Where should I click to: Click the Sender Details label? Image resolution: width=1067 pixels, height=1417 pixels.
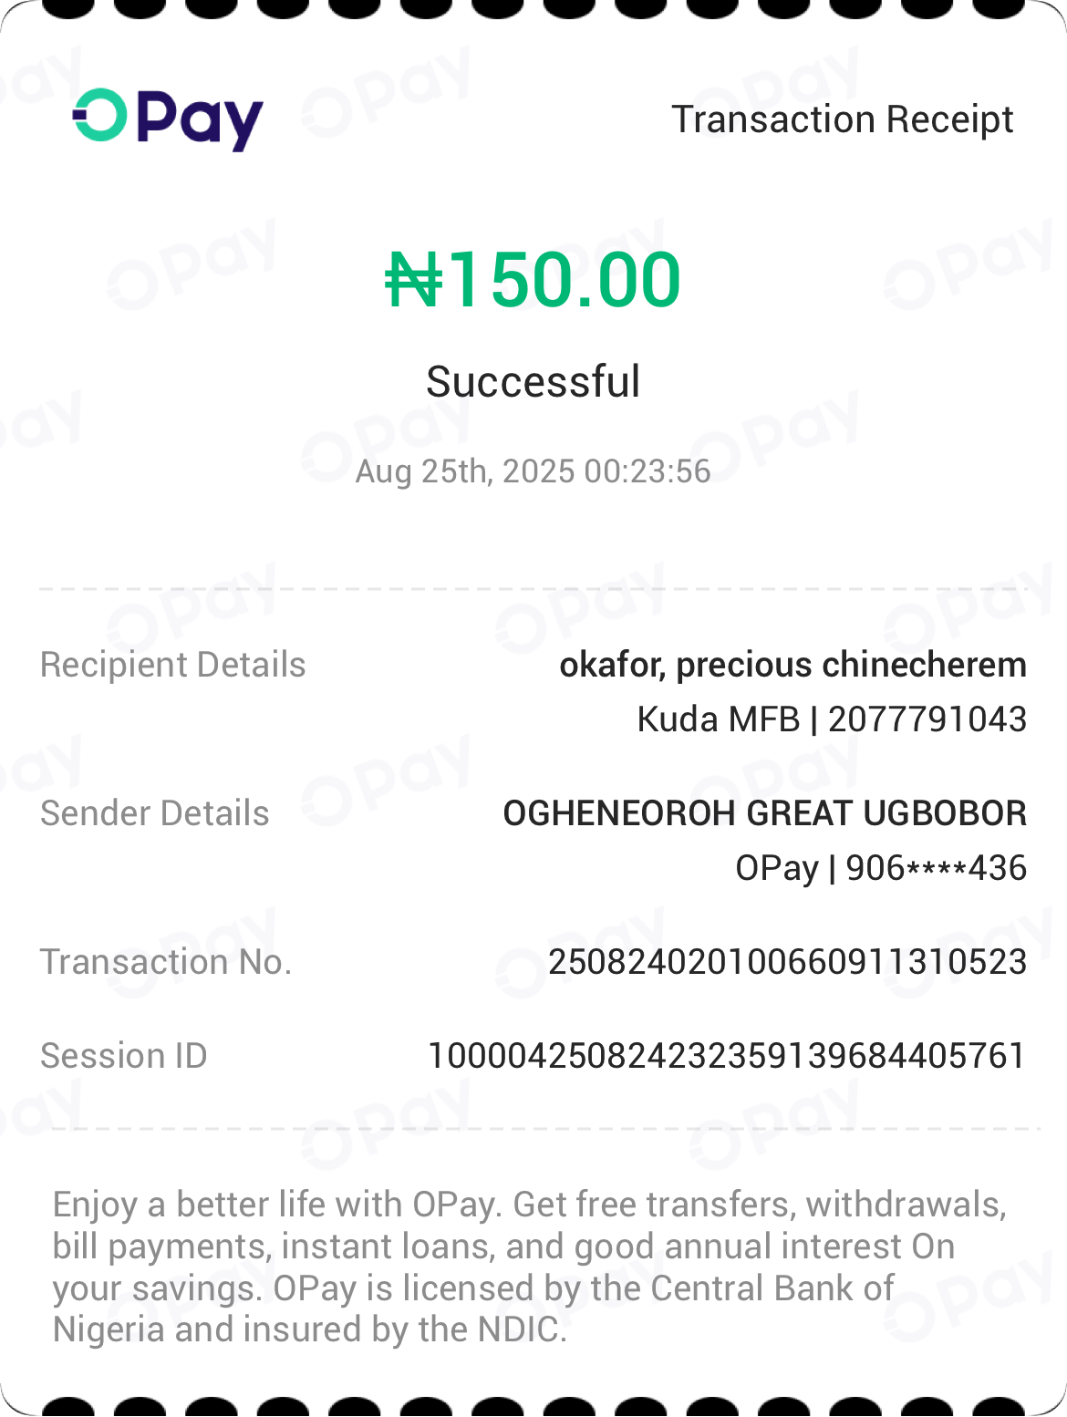tap(154, 813)
